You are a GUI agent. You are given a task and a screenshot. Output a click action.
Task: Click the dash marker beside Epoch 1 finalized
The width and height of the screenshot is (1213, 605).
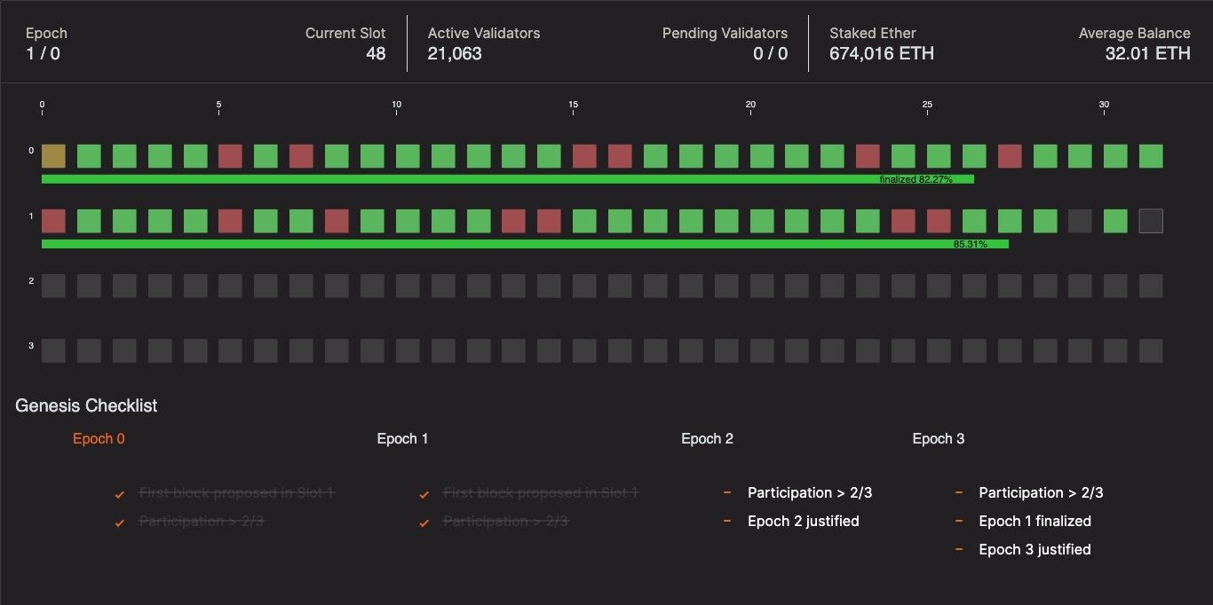point(959,521)
